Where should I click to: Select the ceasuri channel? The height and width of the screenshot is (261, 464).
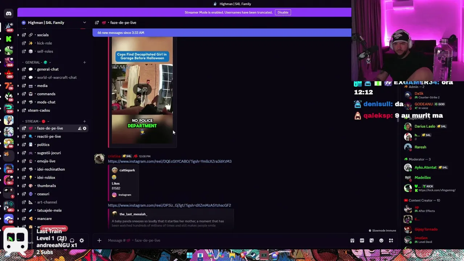[x=54, y=194]
